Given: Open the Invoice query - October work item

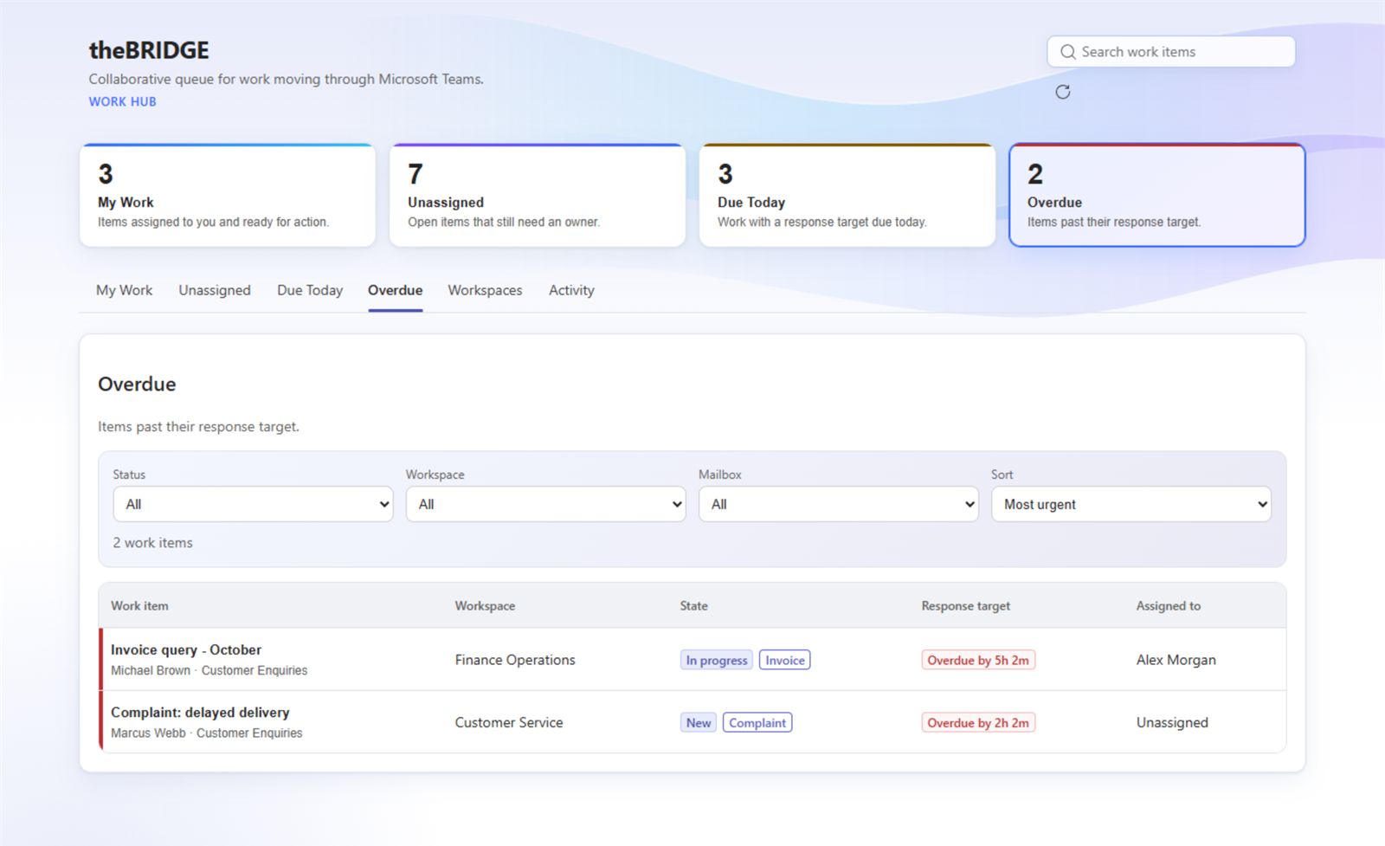Looking at the screenshot, I should pyautogui.click(x=186, y=649).
